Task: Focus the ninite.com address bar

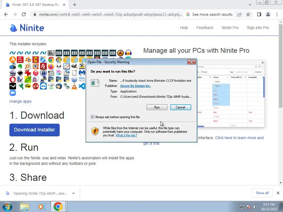Action: 111,14
